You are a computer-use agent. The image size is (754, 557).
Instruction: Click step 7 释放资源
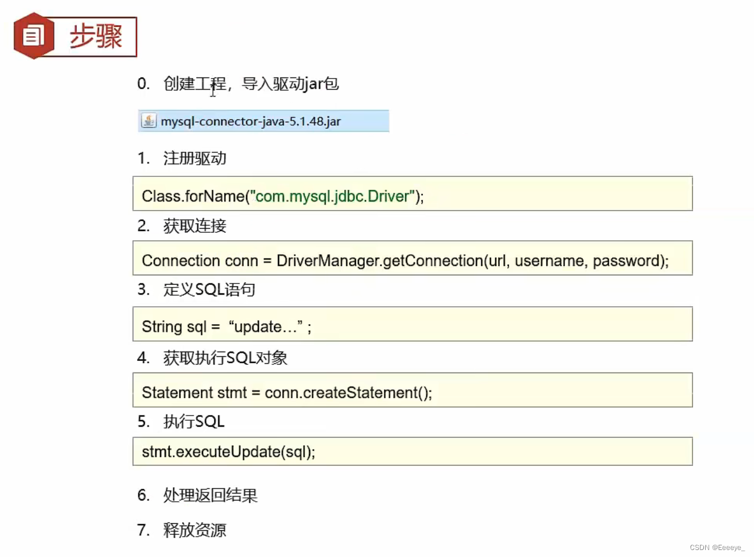click(x=182, y=530)
